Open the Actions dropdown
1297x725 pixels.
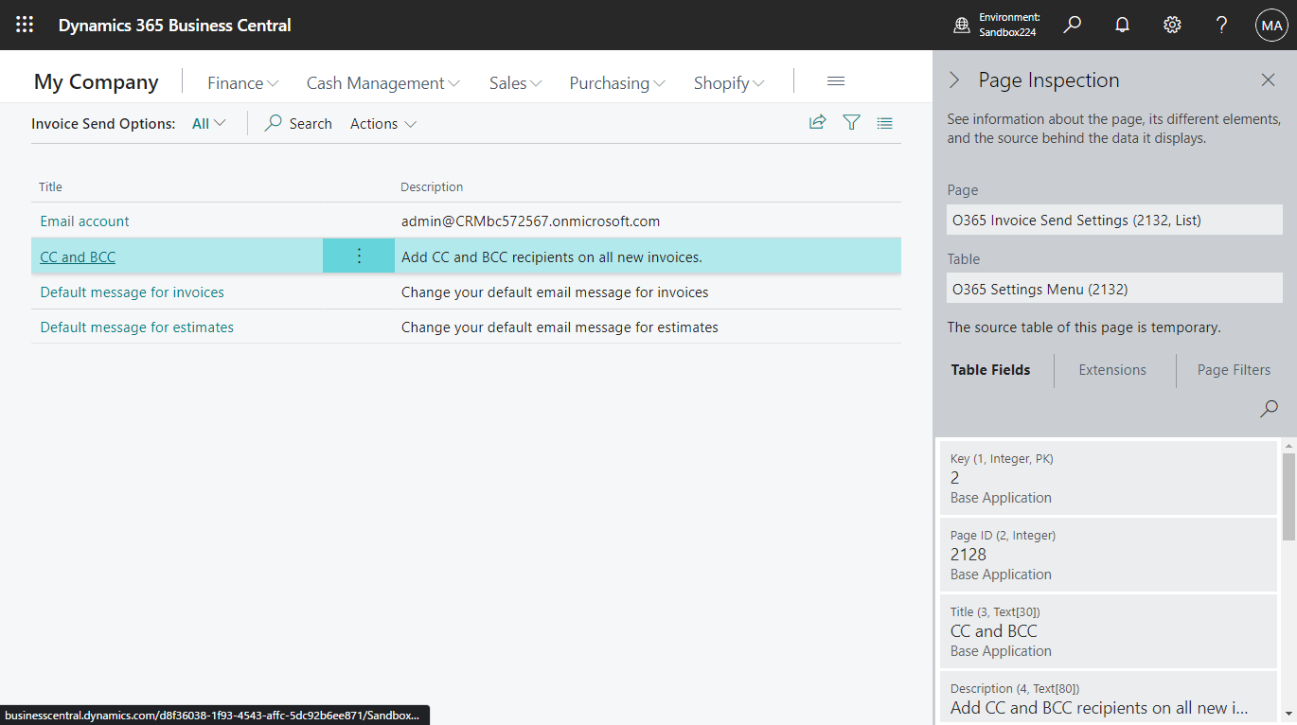382,123
